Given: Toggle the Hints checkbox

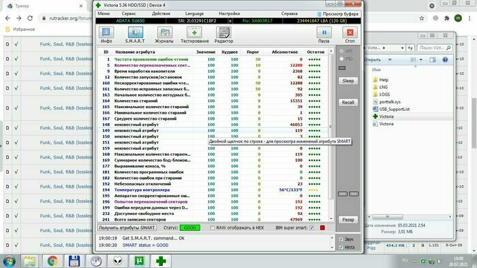Looking at the screenshot, I should pyautogui.click(x=341, y=247).
